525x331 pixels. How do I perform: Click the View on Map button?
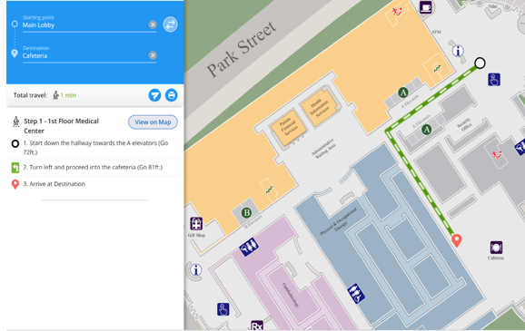pos(153,122)
